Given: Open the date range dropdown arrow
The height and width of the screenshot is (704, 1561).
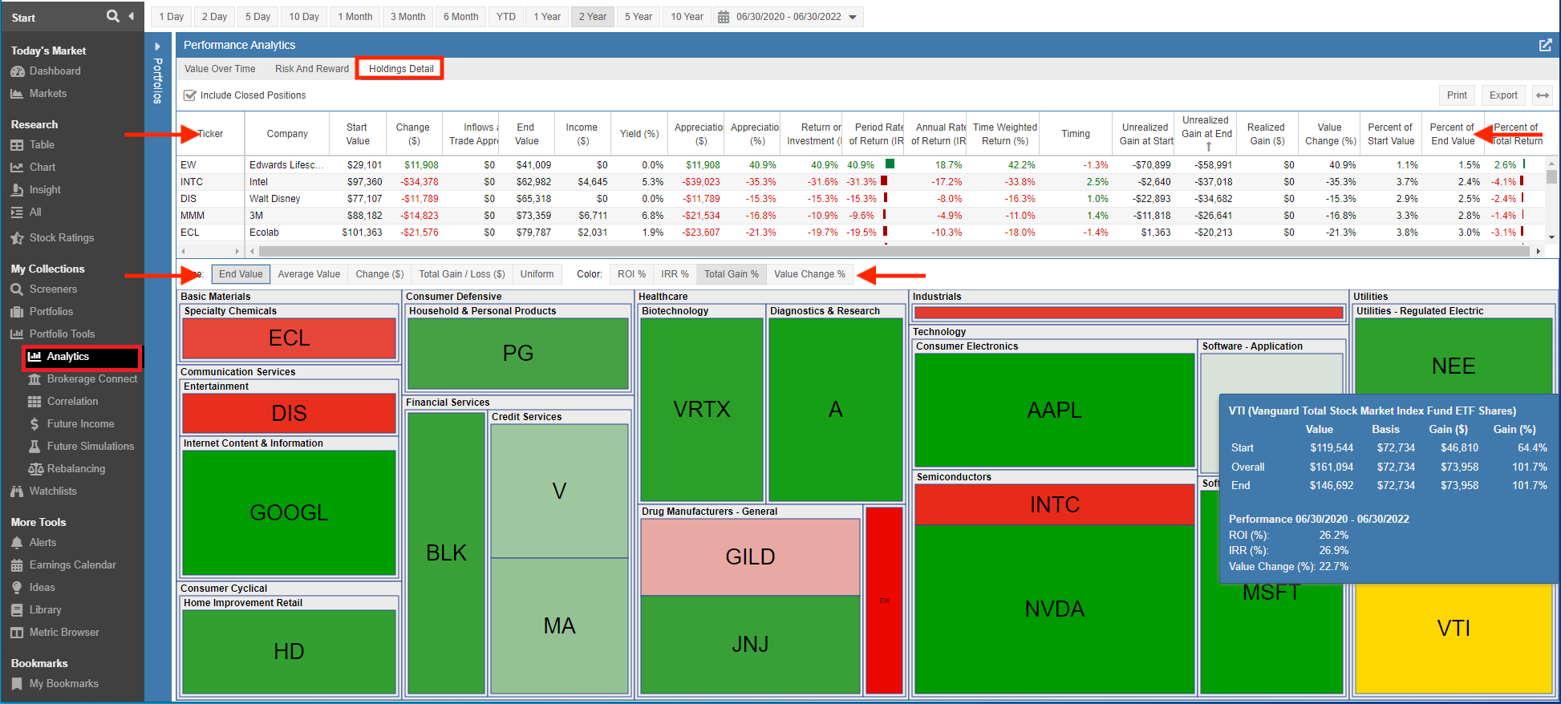Looking at the screenshot, I should point(853,17).
